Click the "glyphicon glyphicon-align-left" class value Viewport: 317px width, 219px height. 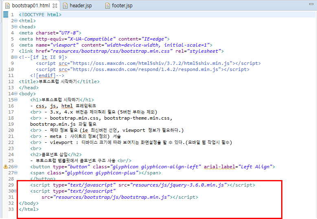pos(155,167)
